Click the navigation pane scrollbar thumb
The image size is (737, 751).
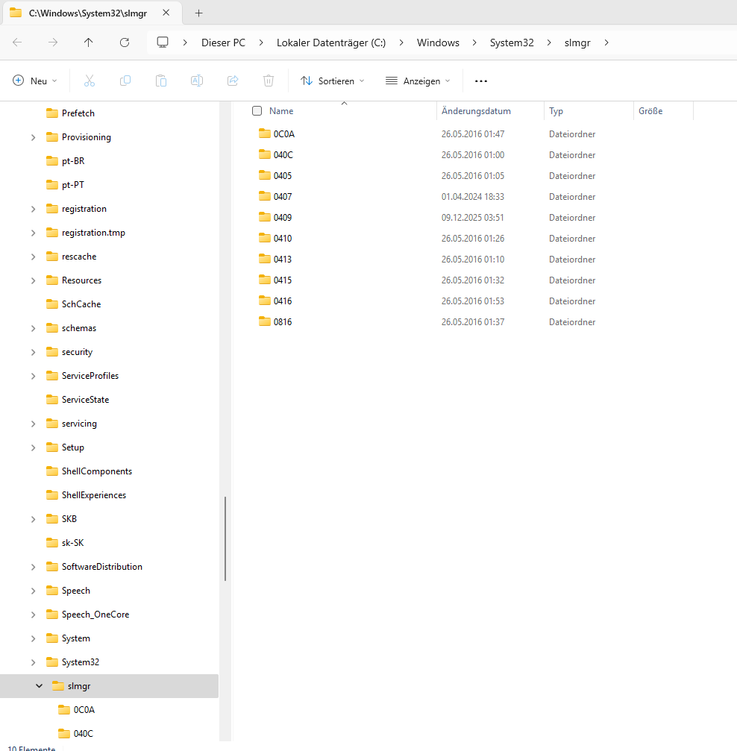click(225, 538)
